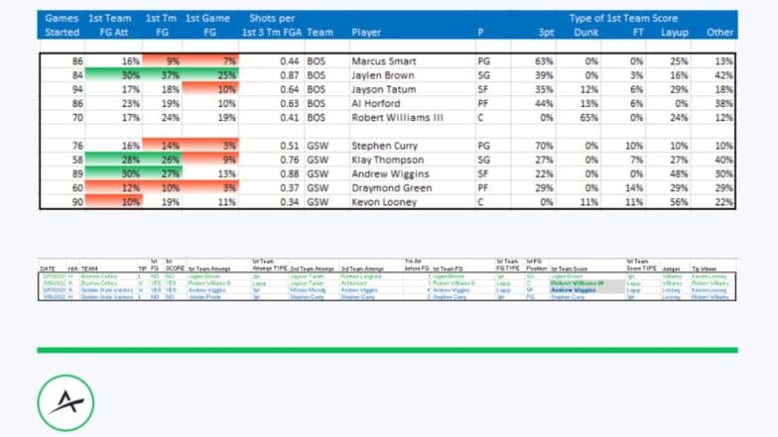The height and width of the screenshot is (437, 778).
Task: Click Jaylen Brown's green 37% 1st Tm FG cell
Action: point(163,75)
